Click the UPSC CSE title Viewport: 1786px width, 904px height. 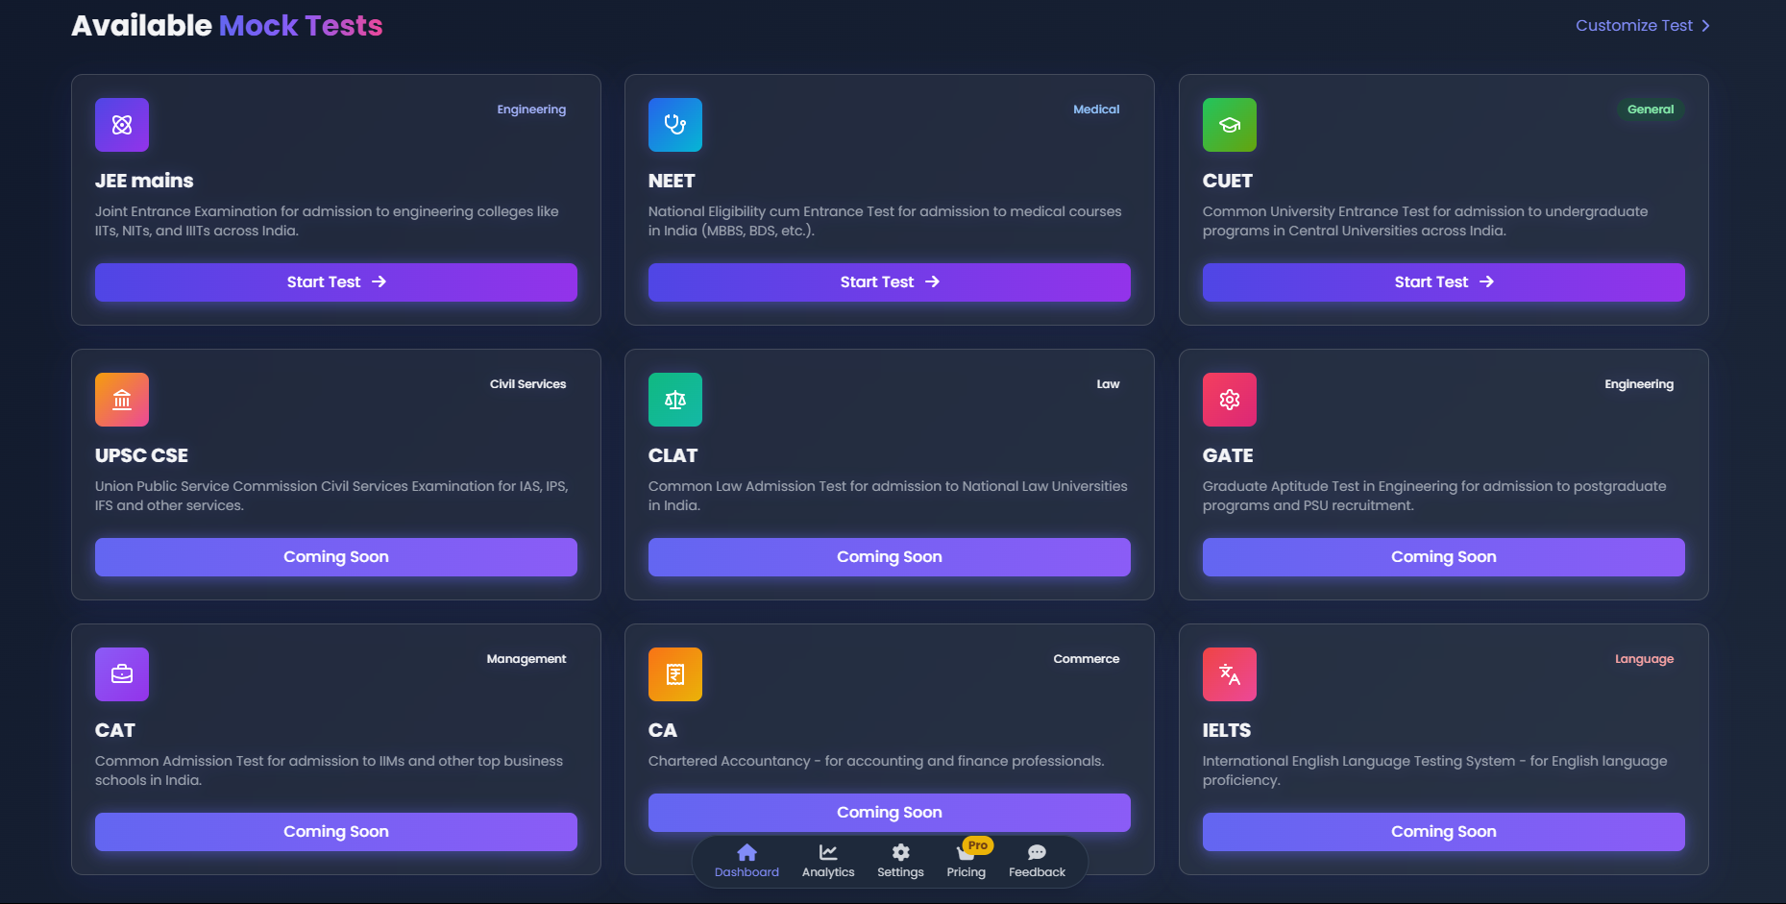[x=141, y=455]
